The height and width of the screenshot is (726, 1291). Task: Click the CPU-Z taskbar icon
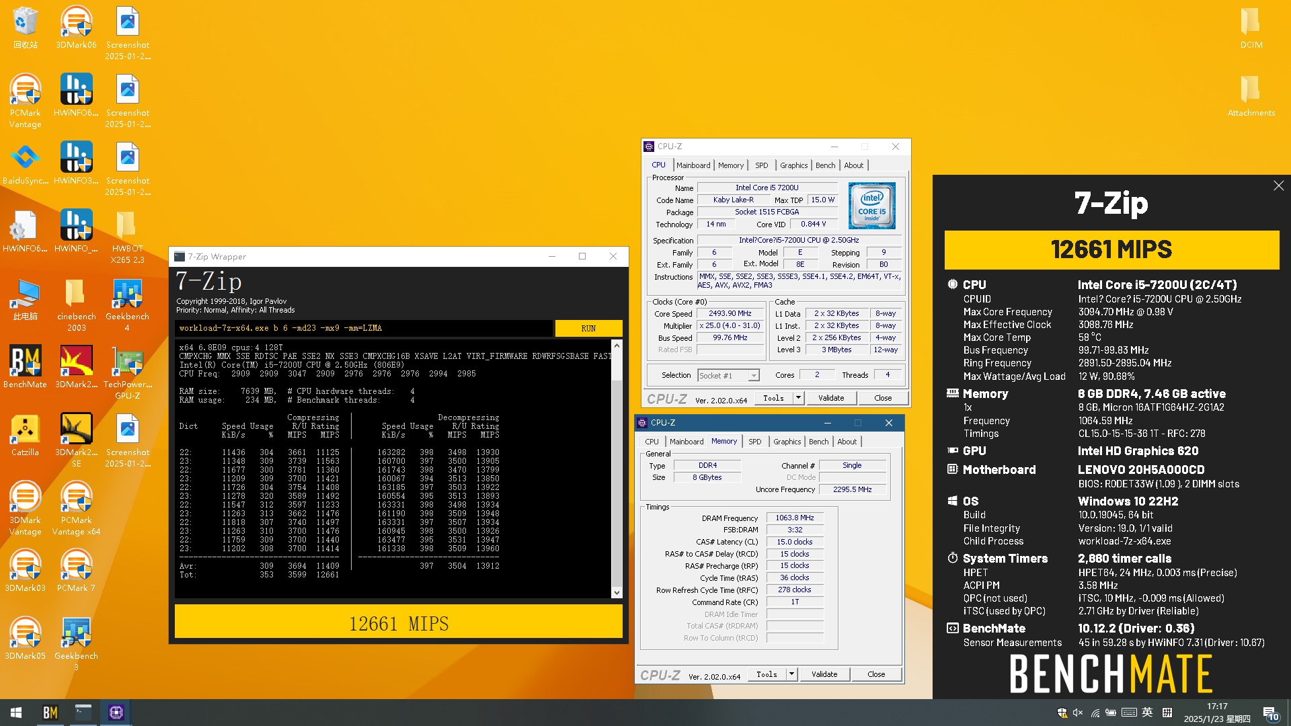tap(116, 713)
